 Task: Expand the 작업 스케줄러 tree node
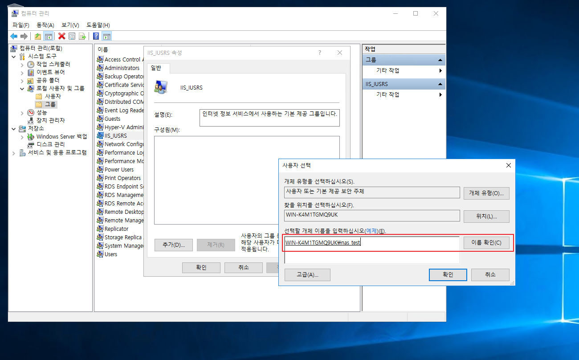22,65
